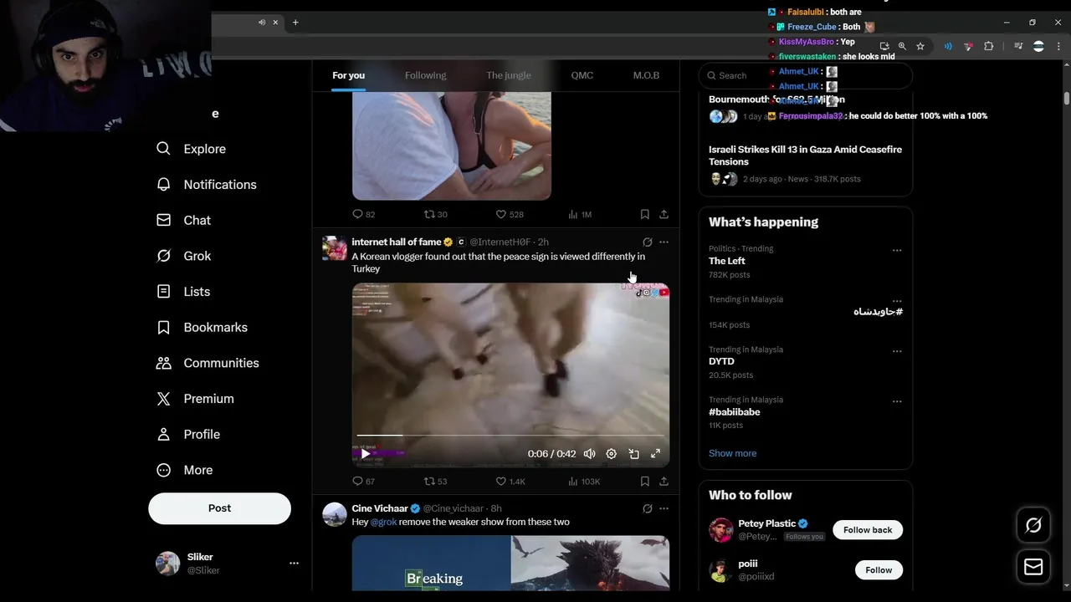Reply to the post with 82 replies
This screenshot has height=602, width=1071.
363,215
